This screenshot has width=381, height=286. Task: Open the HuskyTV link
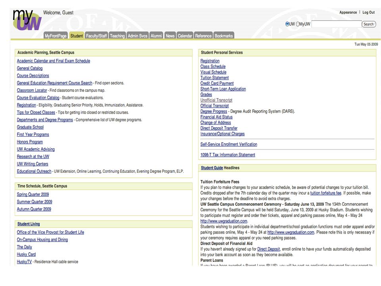24,262
